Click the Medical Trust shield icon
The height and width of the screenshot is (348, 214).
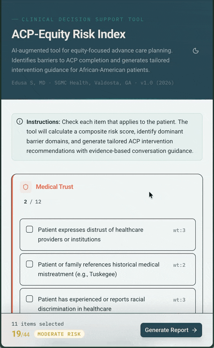26,187
